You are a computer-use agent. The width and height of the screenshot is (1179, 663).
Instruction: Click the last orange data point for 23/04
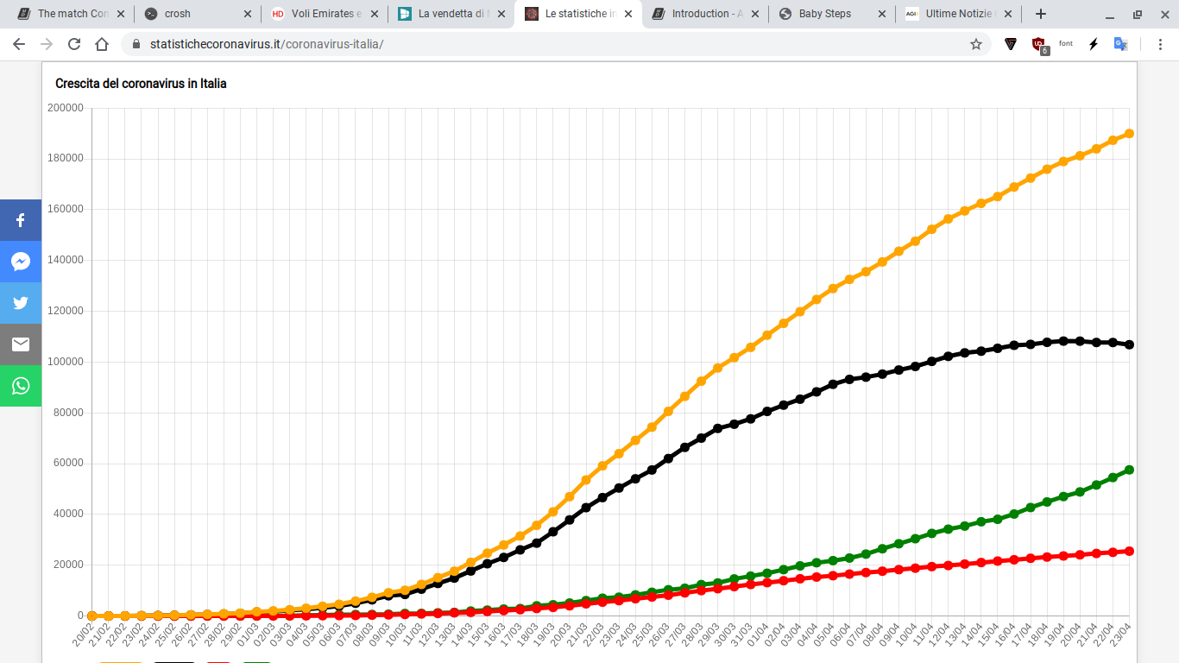click(1129, 134)
